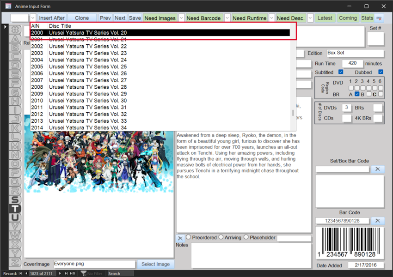The height and width of the screenshot is (277, 393).
Task: Choose Urusei Yatsura TV Series Vol. 25
Action: (x=160, y=66)
